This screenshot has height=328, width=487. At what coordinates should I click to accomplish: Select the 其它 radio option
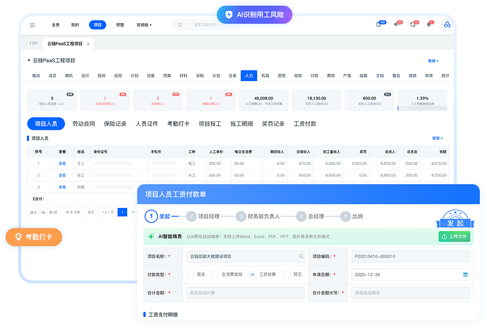point(287,274)
